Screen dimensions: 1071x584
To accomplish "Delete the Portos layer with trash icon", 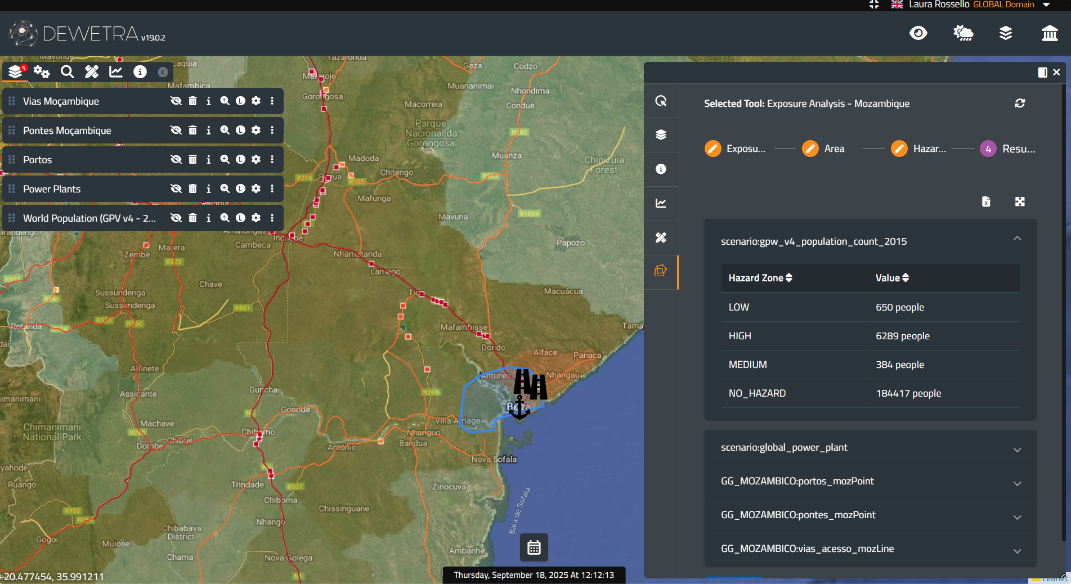I will pos(192,160).
